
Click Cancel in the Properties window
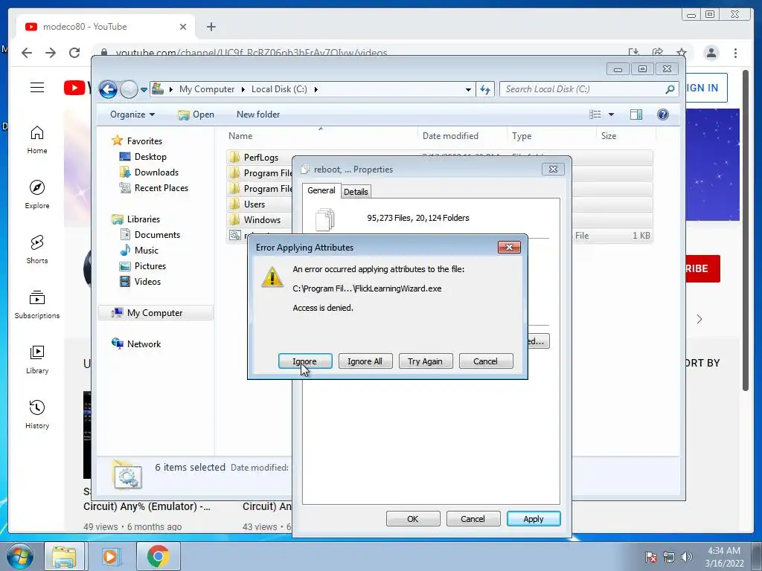(473, 518)
